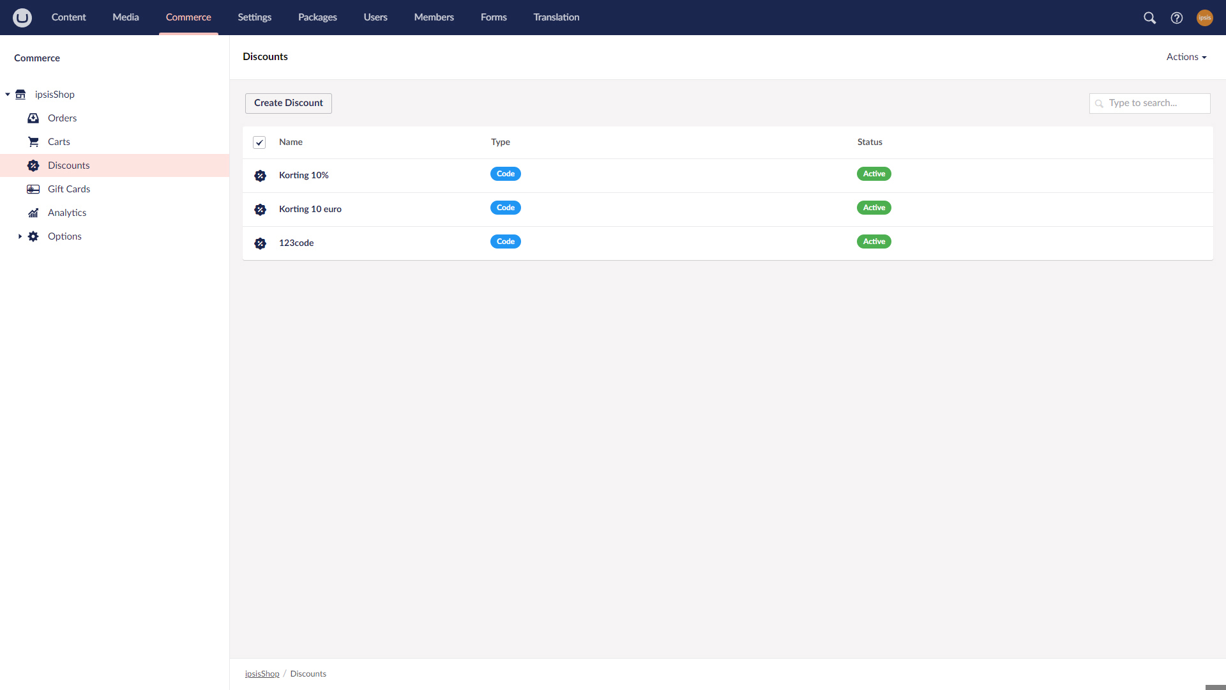Click the global search magnifier icon
The image size is (1226, 690).
(x=1149, y=17)
